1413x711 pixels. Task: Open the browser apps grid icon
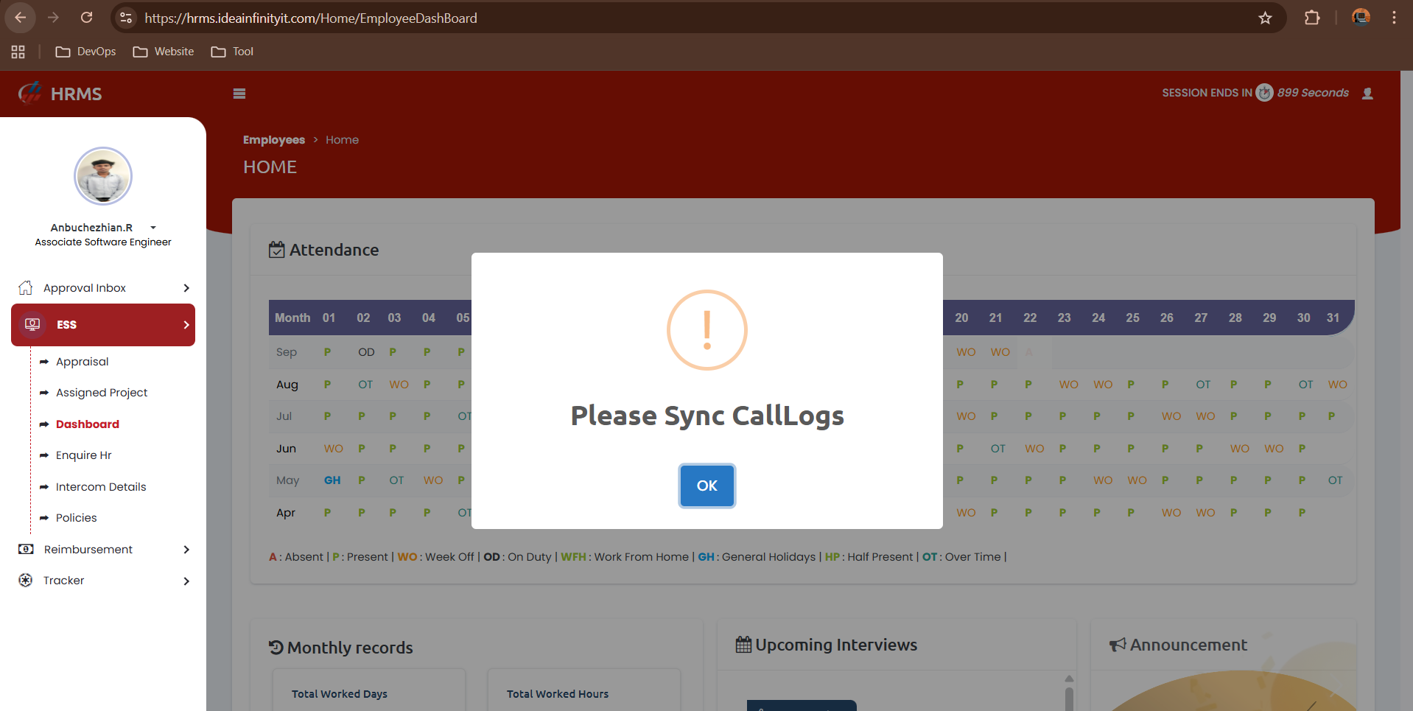[x=18, y=52]
